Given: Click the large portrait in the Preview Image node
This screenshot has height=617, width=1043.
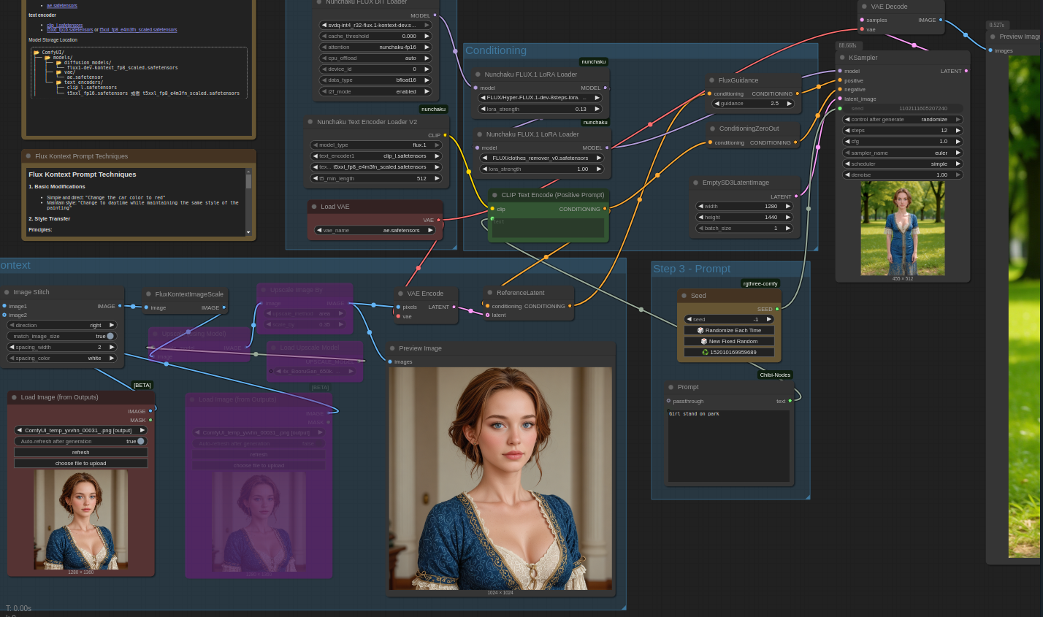Looking at the screenshot, I should pos(501,478).
